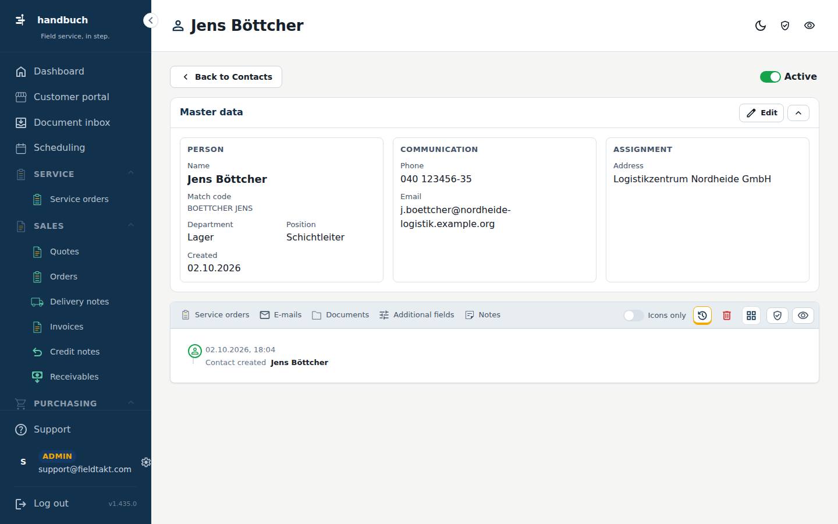This screenshot has height=524, width=838.
Task: Toggle the Active contact switch
Action: tap(770, 77)
